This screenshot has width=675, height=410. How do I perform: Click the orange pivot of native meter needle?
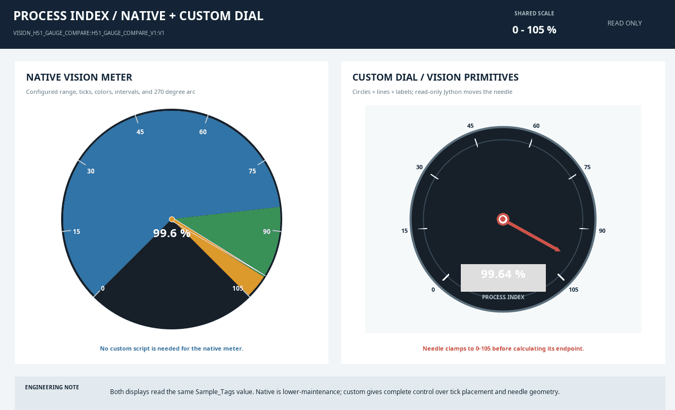click(x=172, y=219)
